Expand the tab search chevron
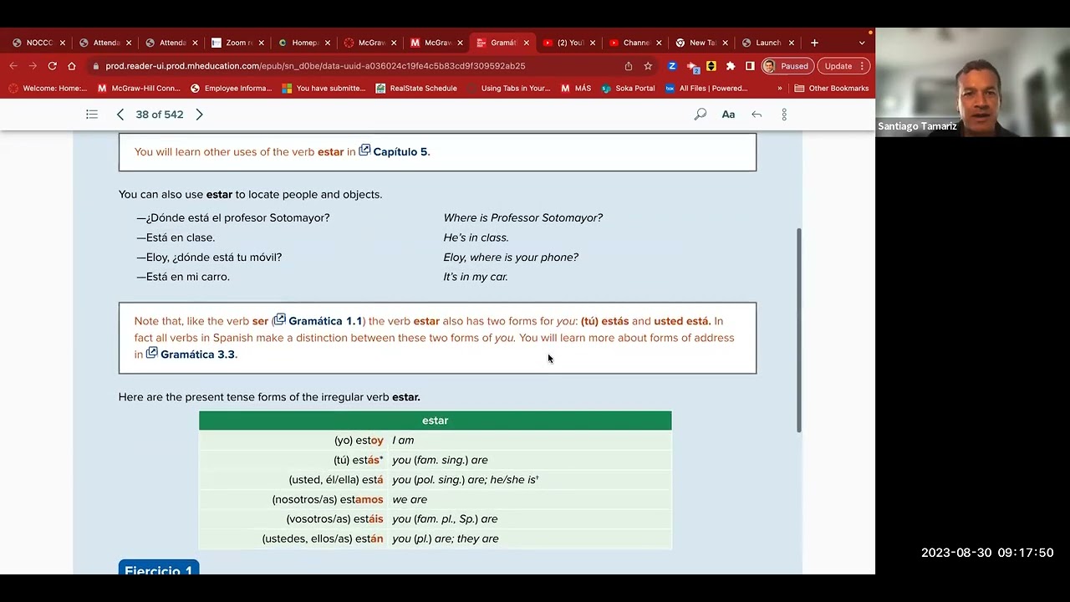Viewport: 1070px width, 602px height. click(x=862, y=43)
